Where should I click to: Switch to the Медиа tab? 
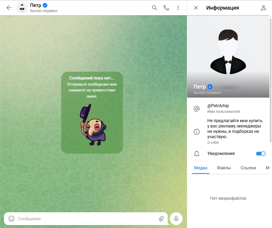[200, 168]
